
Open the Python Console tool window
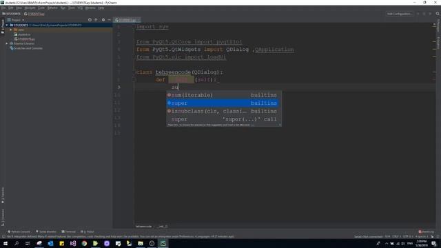19,231
